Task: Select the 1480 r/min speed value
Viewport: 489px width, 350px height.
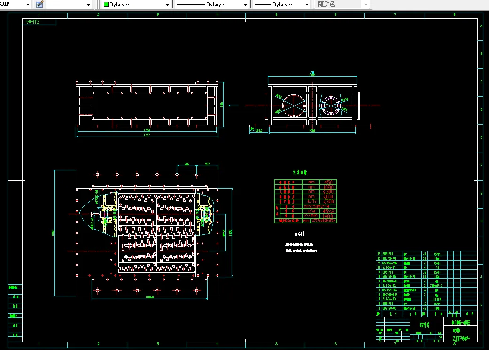Action: tap(328, 216)
